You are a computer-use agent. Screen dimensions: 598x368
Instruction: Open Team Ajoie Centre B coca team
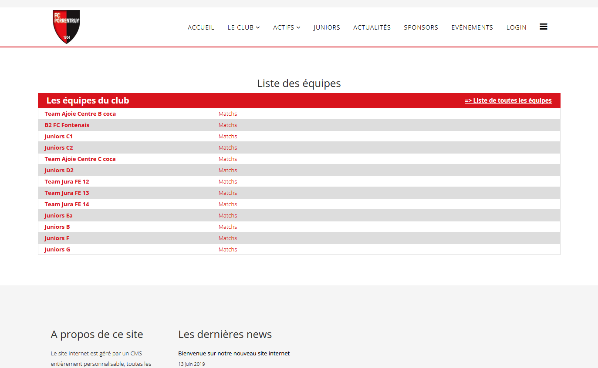coord(80,114)
